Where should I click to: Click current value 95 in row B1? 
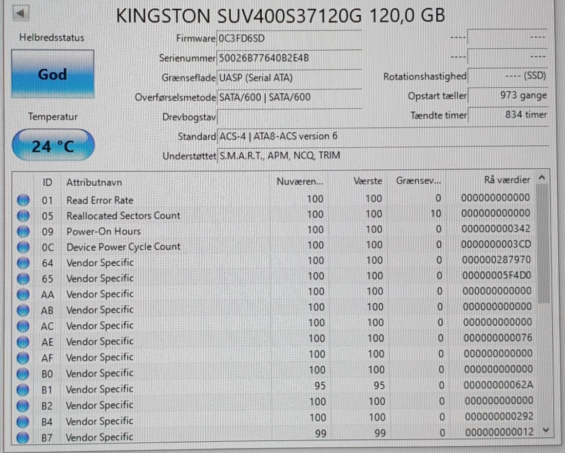click(320, 386)
